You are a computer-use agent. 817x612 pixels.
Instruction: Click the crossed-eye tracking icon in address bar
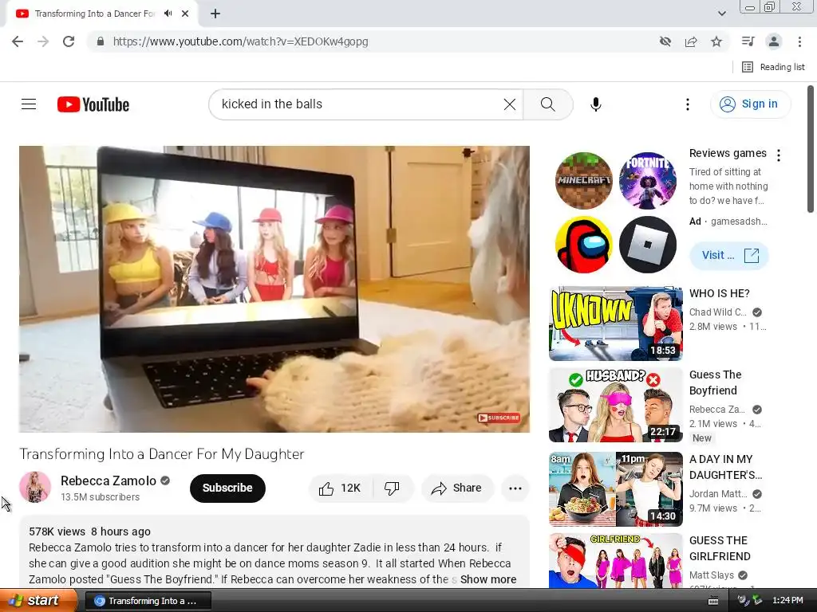pyautogui.click(x=665, y=41)
